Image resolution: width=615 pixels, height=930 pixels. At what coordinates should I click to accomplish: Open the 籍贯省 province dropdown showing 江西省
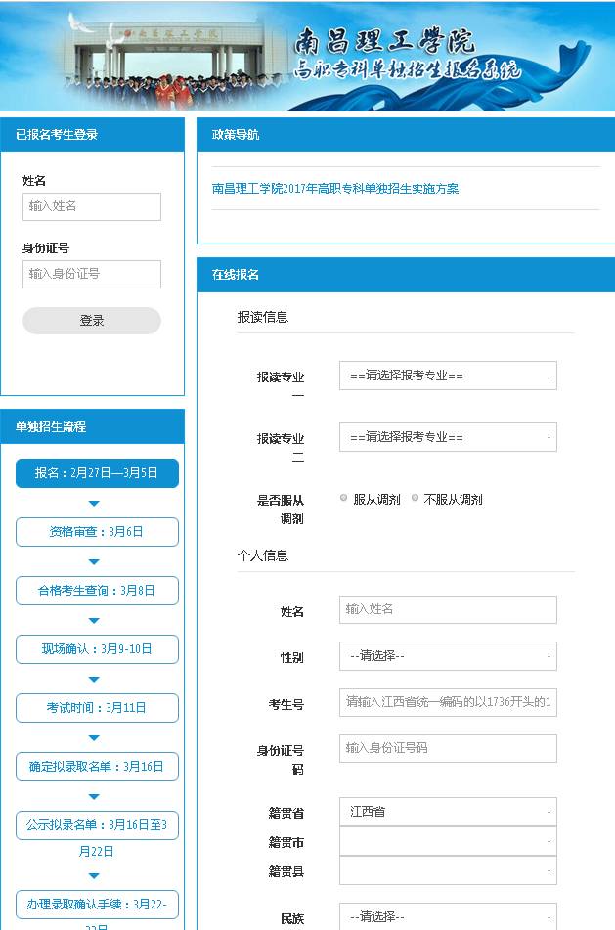448,812
